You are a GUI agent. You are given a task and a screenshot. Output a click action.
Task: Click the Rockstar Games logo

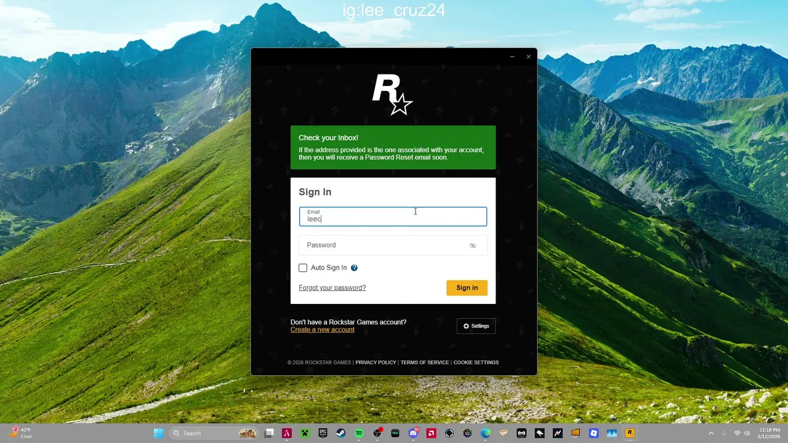click(392, 94)
